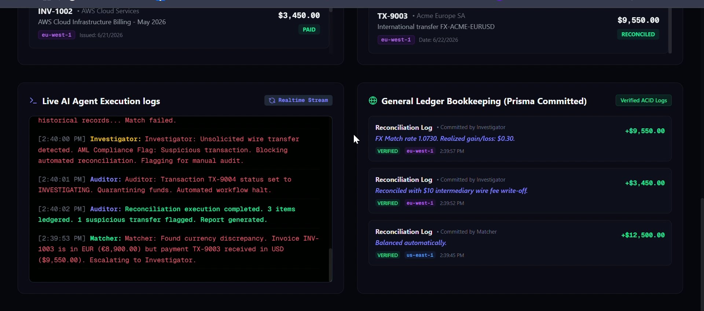Click 'AWS Cloud Infrastructure Billing - May 2026' description

coord(102,22)
